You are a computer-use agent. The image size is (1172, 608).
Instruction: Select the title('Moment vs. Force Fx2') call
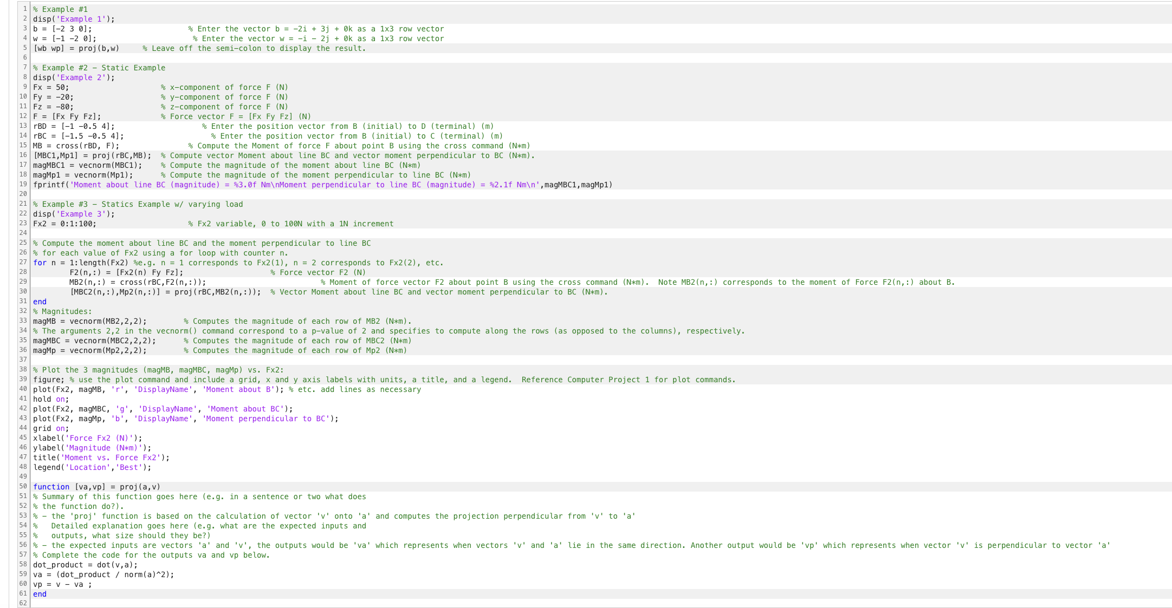point(100,457)
